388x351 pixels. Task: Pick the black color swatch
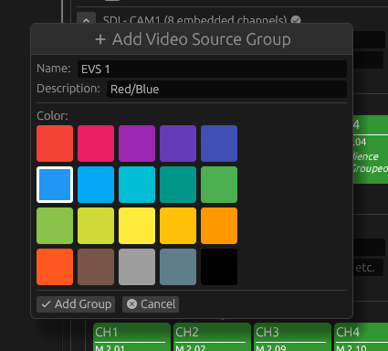point(219,267)
